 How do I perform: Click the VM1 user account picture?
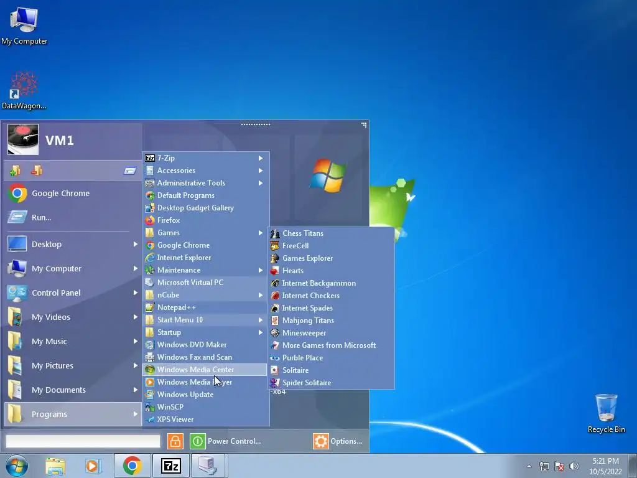point(23,139)
